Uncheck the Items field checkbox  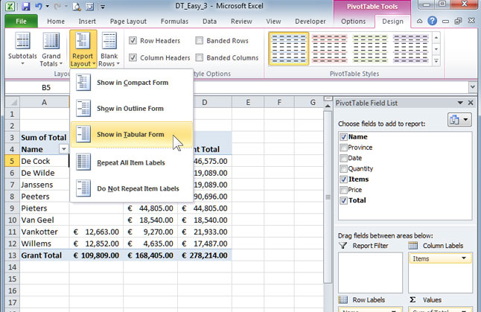(343, 179)
